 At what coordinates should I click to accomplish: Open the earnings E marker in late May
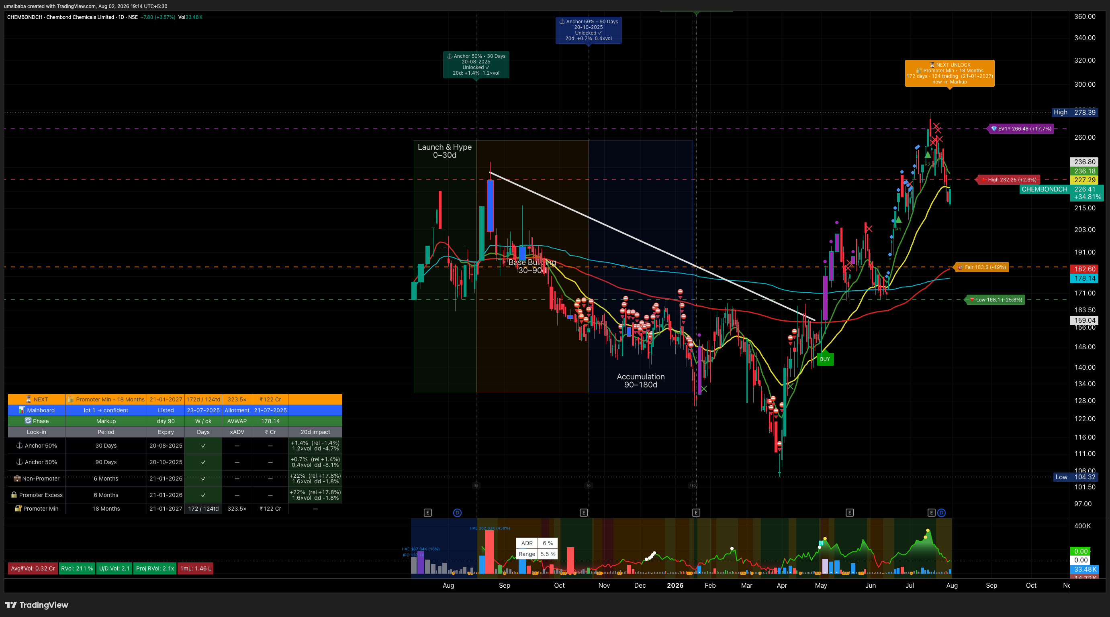tap(849, 512)
